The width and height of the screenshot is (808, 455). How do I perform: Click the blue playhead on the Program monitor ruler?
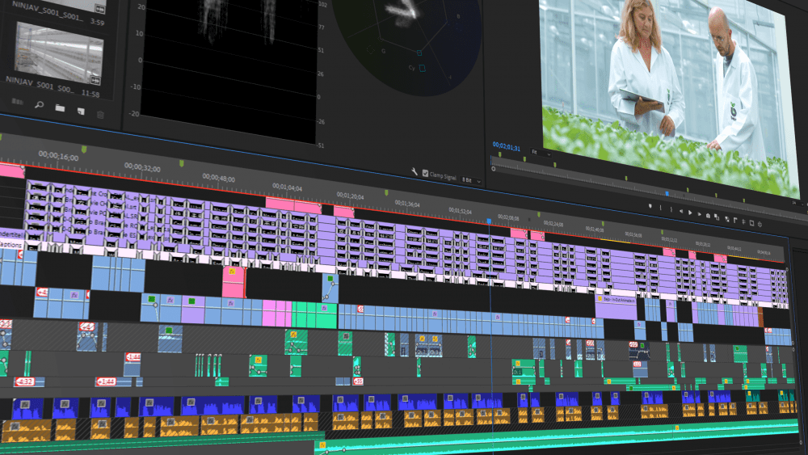[667, 194]
